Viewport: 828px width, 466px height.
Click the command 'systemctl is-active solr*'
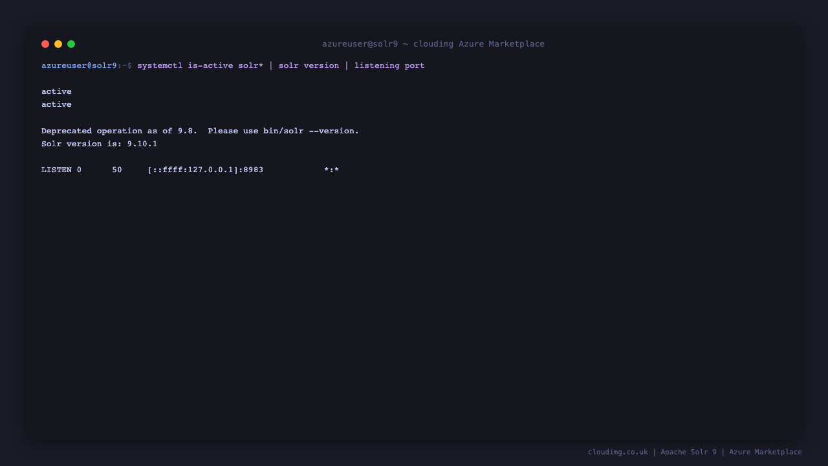coord(201,65)
